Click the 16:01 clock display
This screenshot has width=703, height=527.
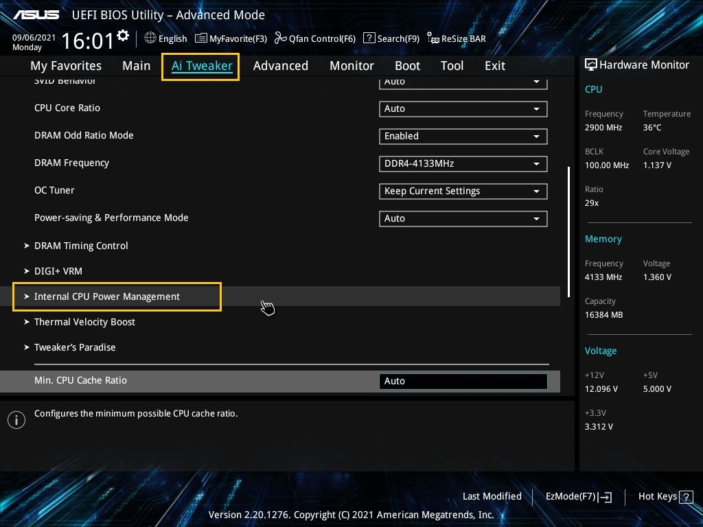tap(87, 40)
